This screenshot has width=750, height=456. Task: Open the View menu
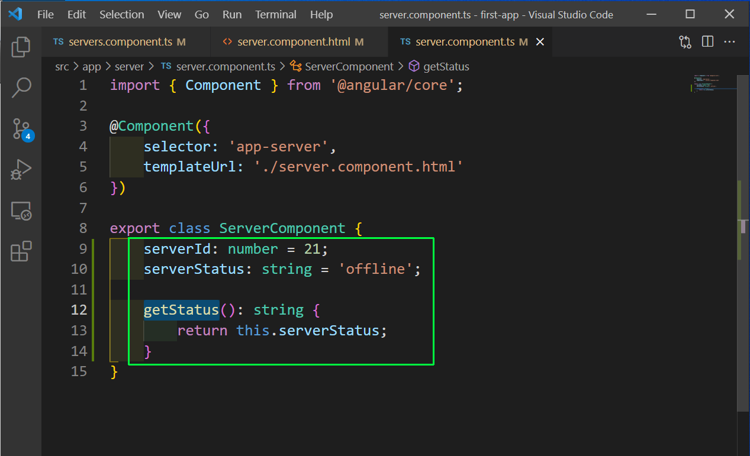click(170, 15)
